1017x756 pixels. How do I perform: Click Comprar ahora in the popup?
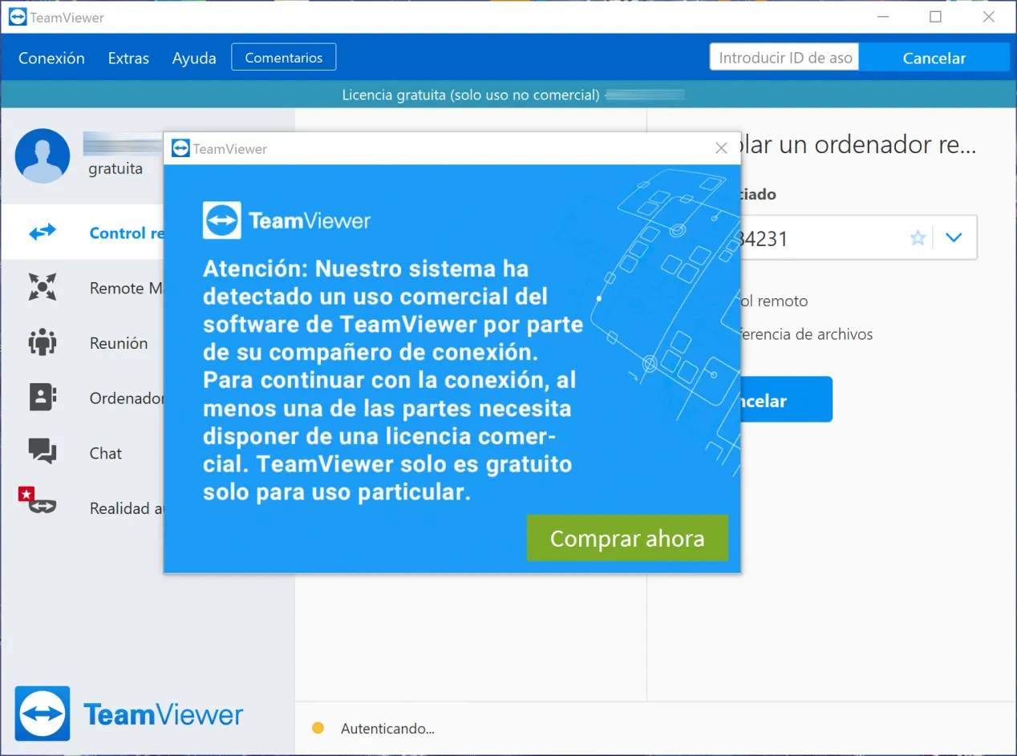pyautogui.click(x=627, y=538)
